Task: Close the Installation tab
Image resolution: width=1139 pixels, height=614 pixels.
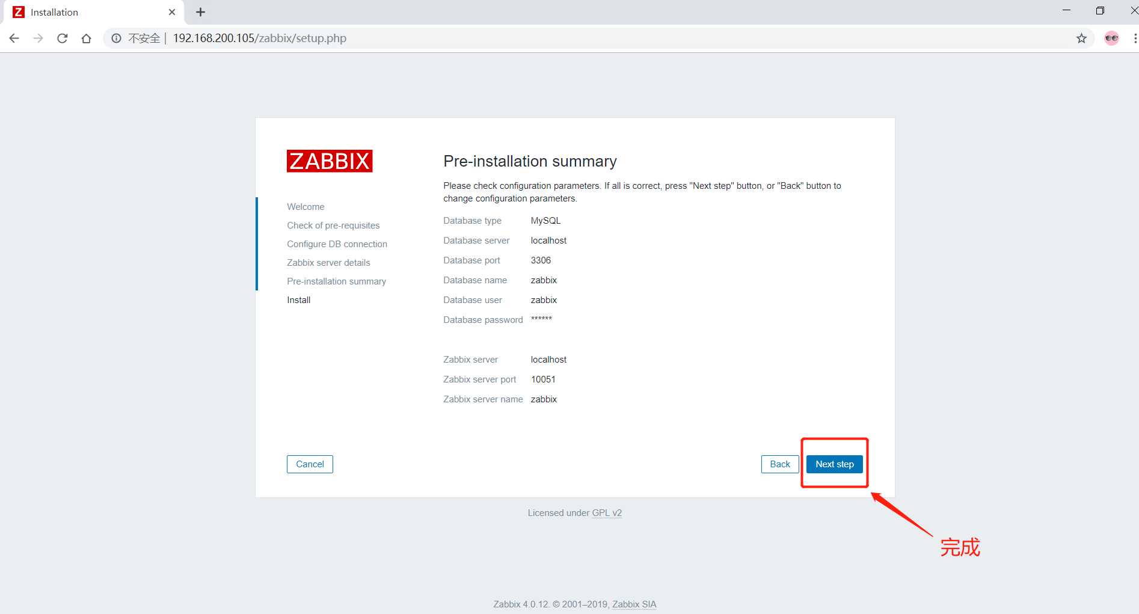Action: click(x=172, y=12)
